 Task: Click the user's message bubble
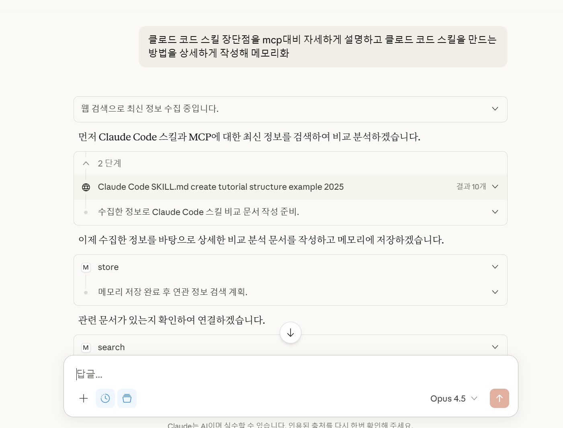(323, 47)
